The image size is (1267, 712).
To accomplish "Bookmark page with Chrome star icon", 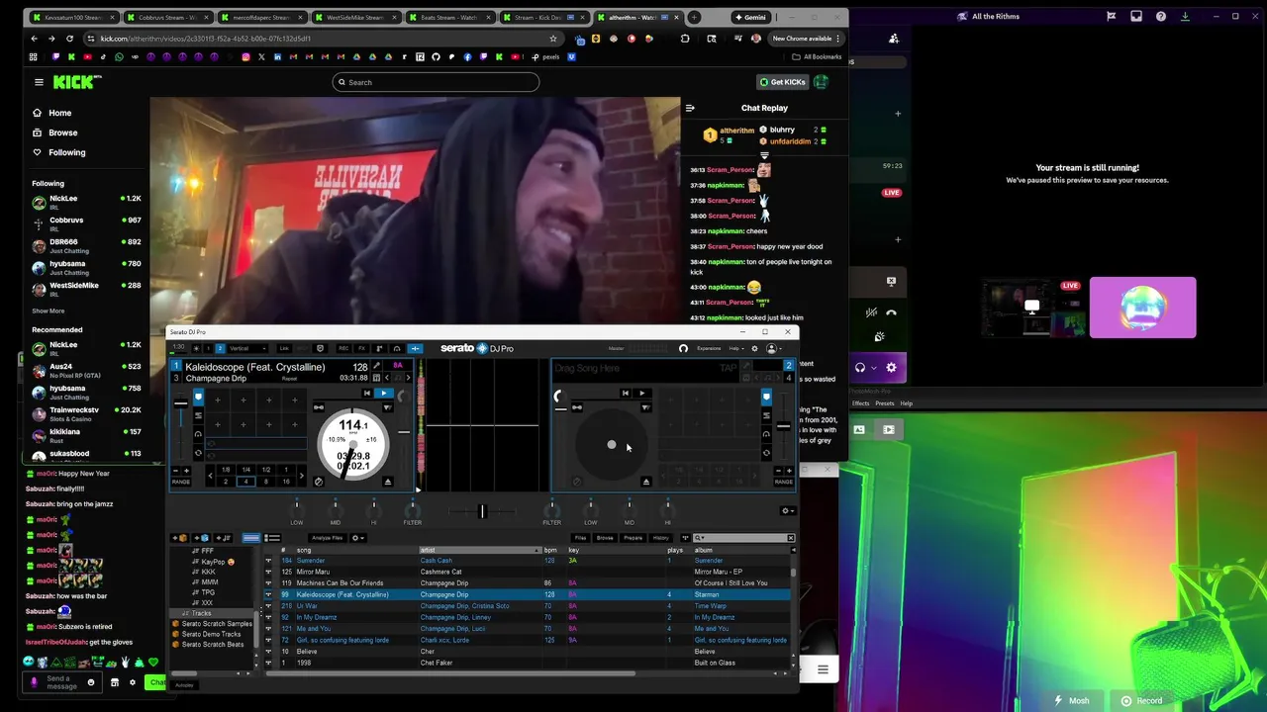I will coord(553,39).
